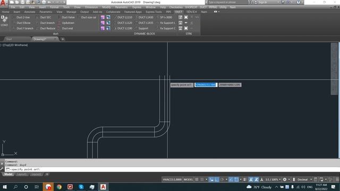Click the Windows Start button
Image resolution: width=340 pixels, height=191 pixels.
click(x=5, y=187)
